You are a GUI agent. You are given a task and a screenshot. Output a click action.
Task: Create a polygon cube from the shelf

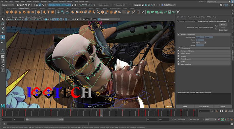(x=12, y=12)
